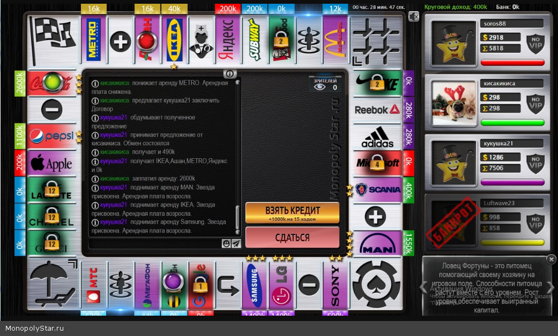The image size is (558, 336).
Task: Click кисакикиса green color bar
Action: point(512,123)
